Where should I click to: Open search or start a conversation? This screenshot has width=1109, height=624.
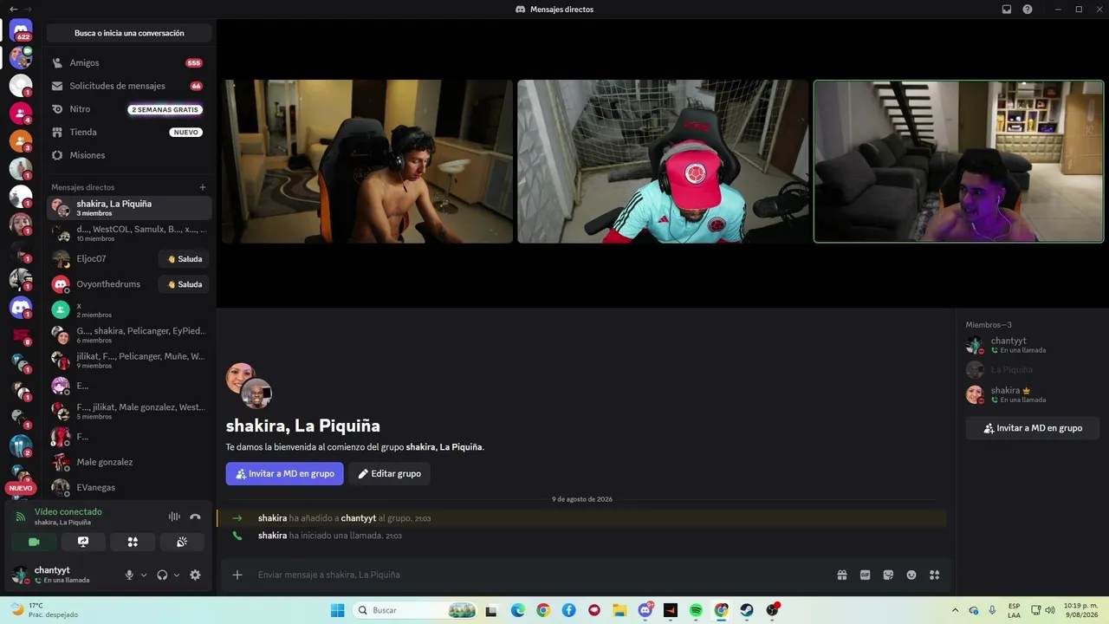pos(129,33)
